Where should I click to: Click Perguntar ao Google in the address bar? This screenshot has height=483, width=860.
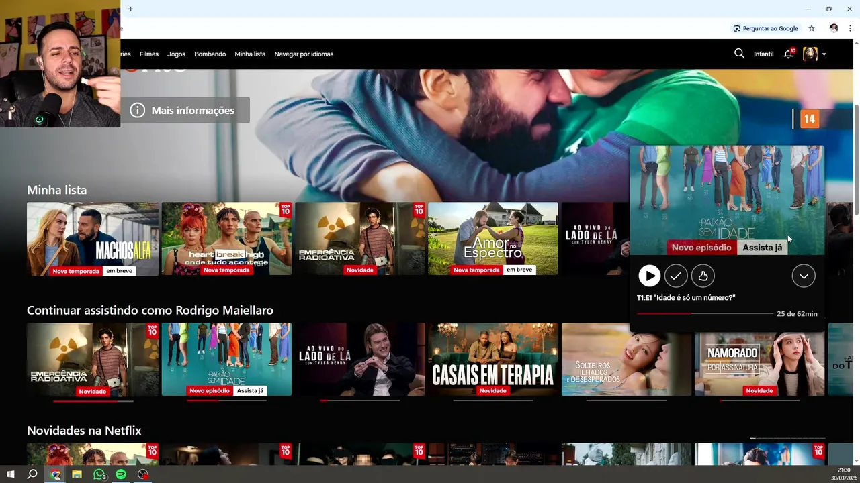click(x=765, y=28)
